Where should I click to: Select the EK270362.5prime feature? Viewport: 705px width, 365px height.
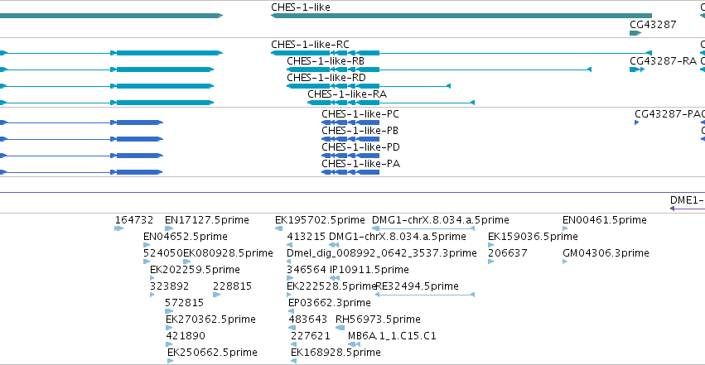[210, 319]
